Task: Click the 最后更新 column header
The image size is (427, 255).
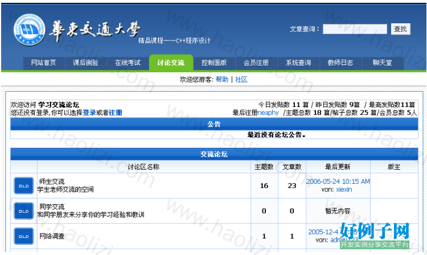Action: (338, 167)
